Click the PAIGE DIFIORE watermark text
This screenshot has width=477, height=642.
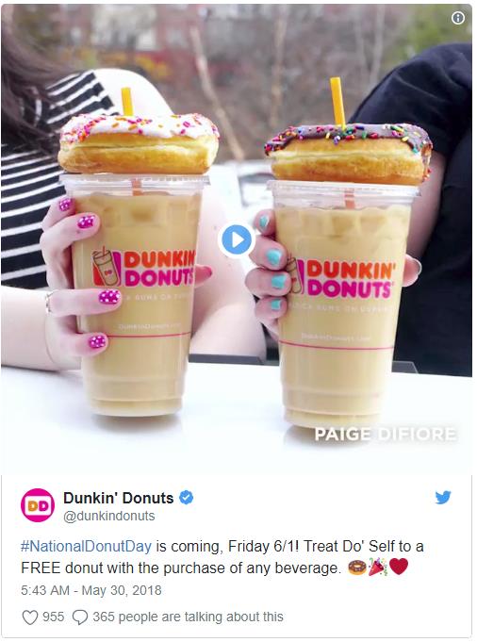(386, 435)
